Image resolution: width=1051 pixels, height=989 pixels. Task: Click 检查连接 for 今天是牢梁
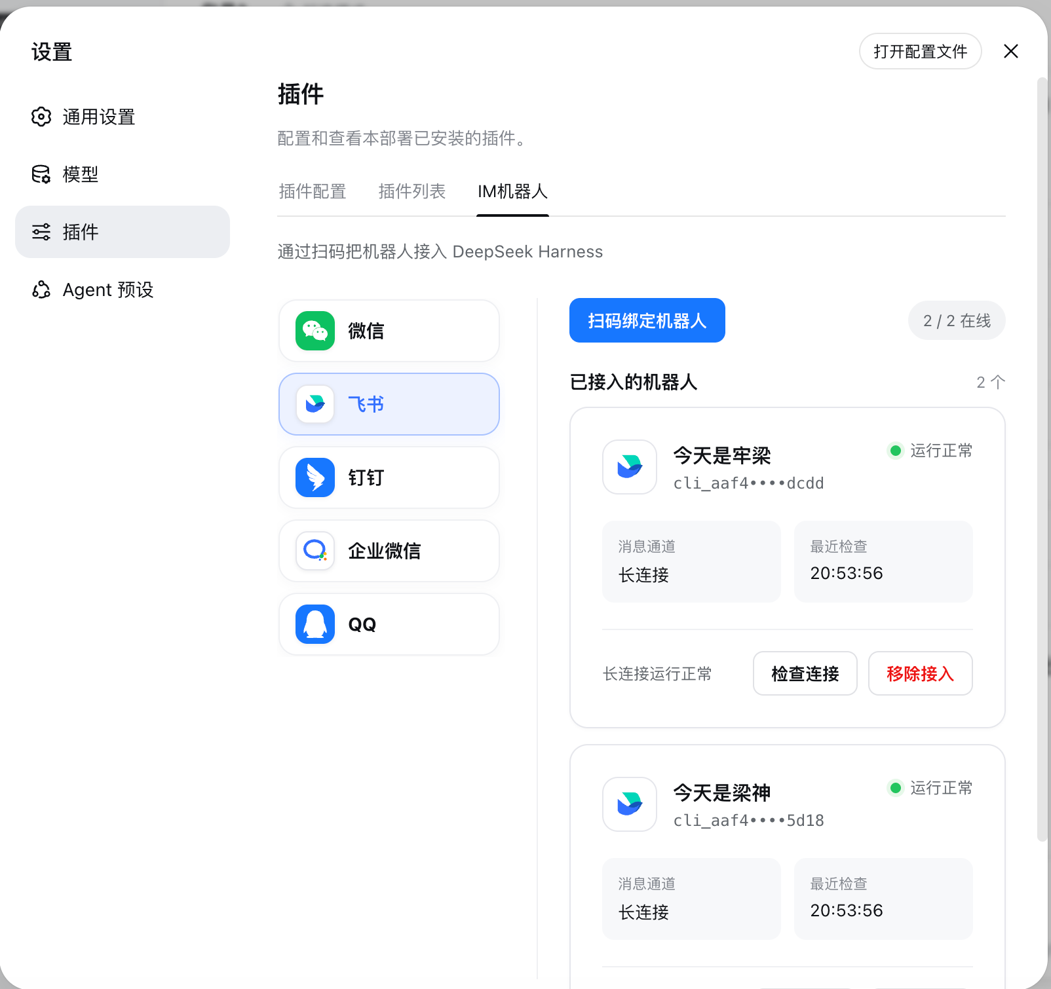coord(805,673)
